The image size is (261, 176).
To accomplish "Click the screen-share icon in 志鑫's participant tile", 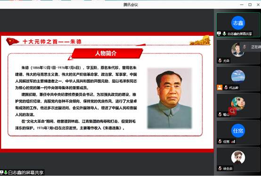I will (219, 33).
